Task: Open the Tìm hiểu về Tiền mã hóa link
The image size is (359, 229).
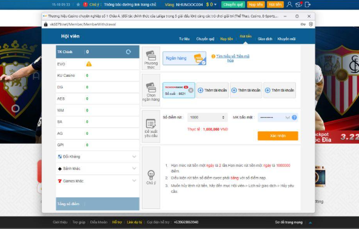Action: coord(233,58)
